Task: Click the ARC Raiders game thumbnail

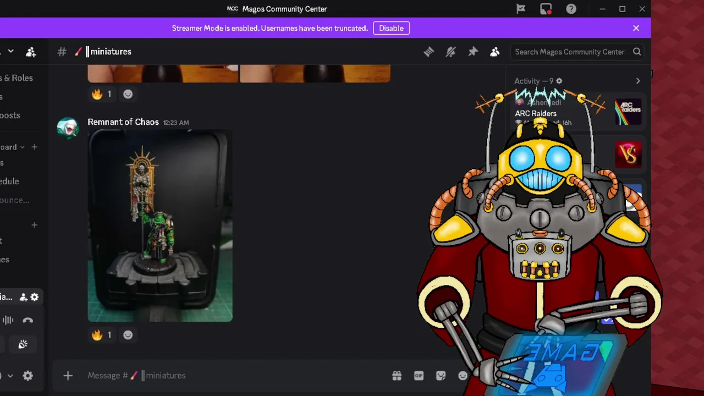Action: click(628, 112)
